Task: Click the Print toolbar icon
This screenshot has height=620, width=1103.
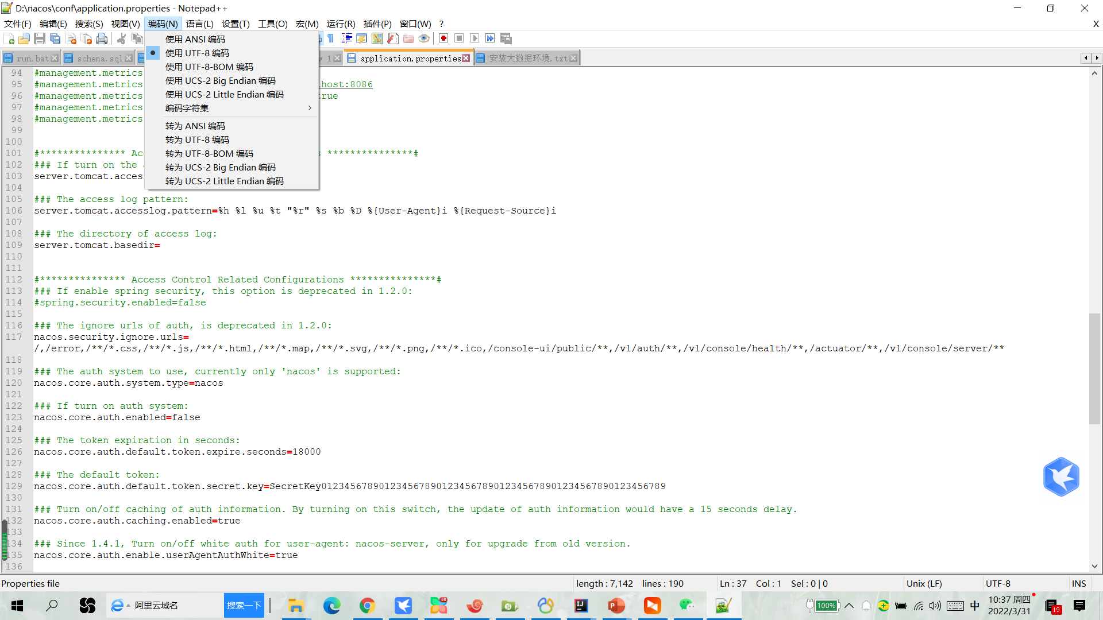Action: (102, 38)
